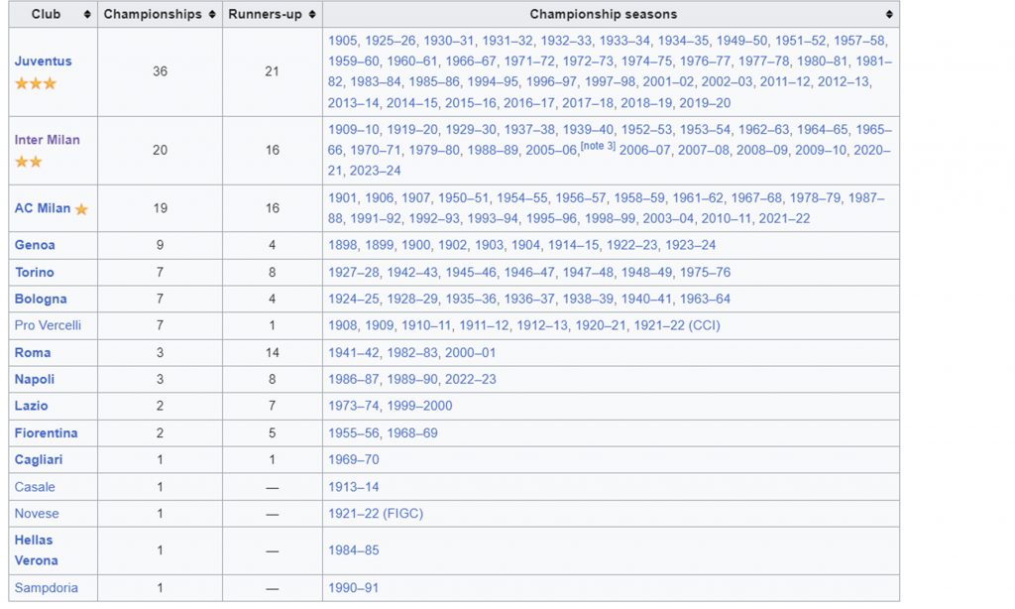
Task: Open the 1921–22 (FIGC) season link
Action: pos(376,513)
